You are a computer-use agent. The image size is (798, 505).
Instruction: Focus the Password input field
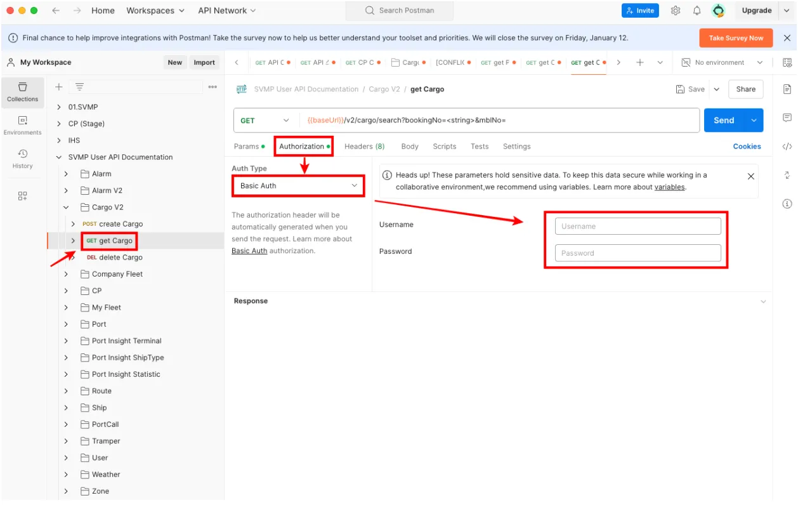(638, 253)
